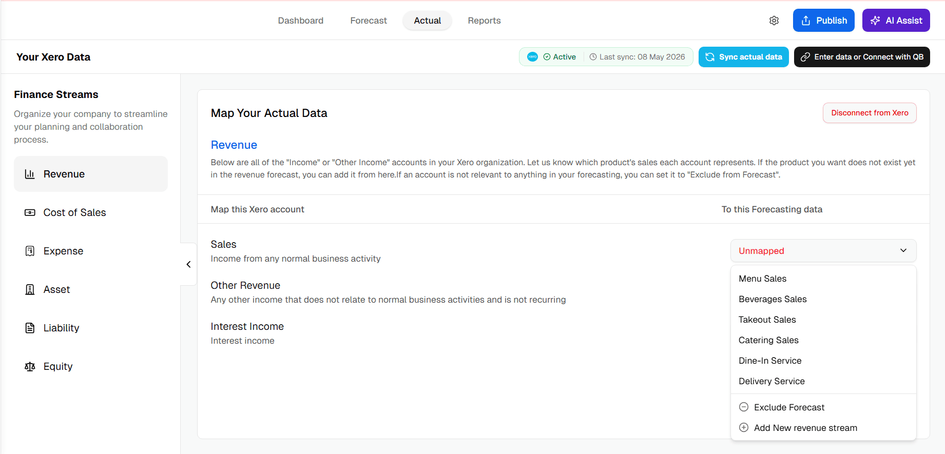Click the Other Revenue account row
Viewport: 945px width, 454px height.
coord(388,292)
